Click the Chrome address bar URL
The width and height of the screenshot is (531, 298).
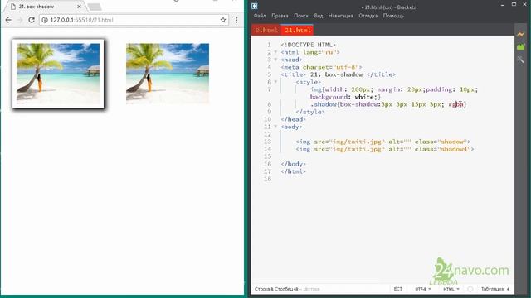[x=81, y=20]
